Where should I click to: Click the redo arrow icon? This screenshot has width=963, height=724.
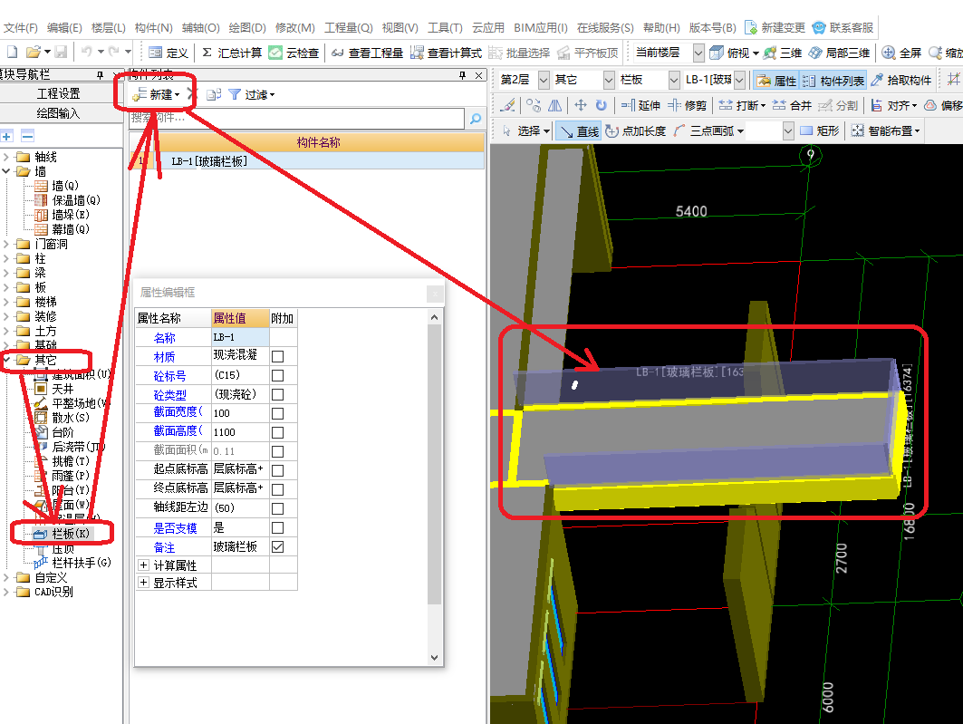click(113, 53)
